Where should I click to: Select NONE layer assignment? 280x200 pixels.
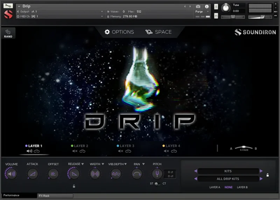point(229,187)
